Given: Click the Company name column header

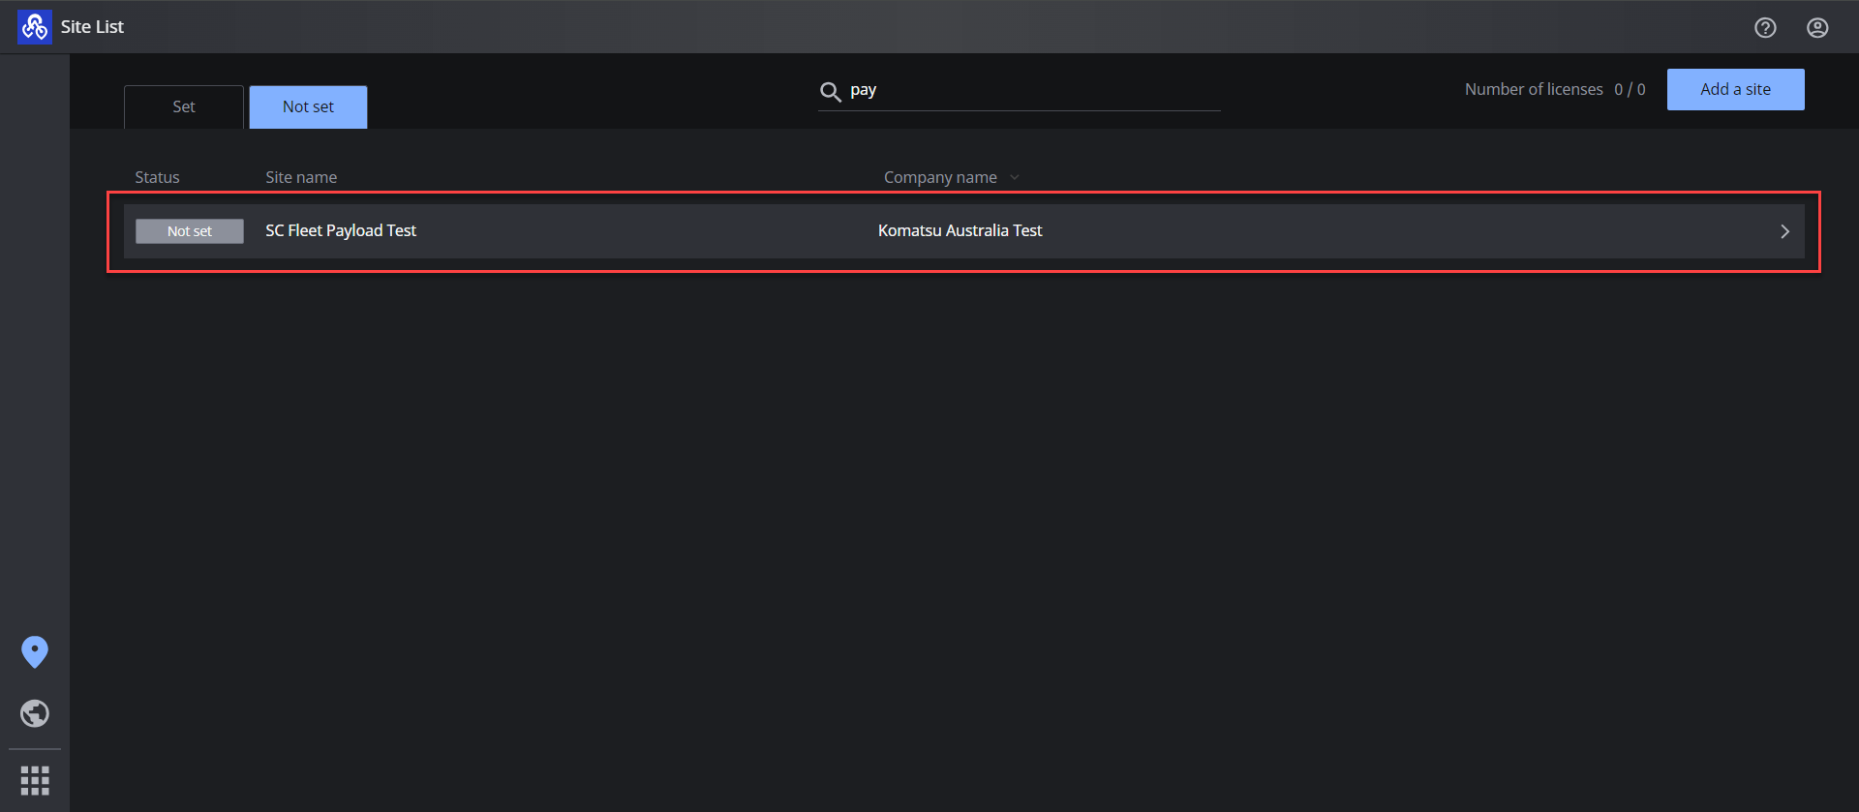Looking at the screenshot, I should (940, 177).
